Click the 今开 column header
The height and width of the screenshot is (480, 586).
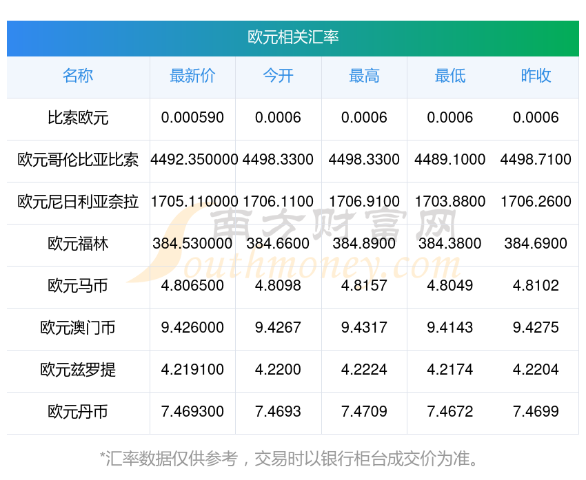(278, 76)
